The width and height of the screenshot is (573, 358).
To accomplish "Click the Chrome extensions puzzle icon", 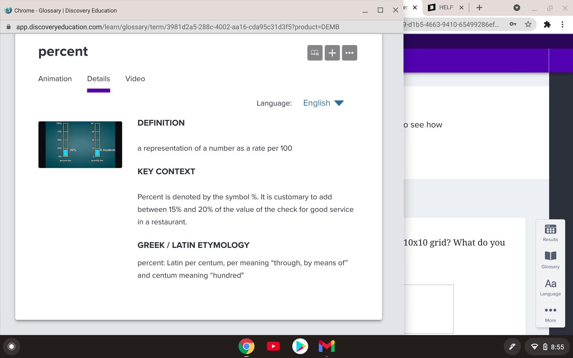I will click(547, 24).
